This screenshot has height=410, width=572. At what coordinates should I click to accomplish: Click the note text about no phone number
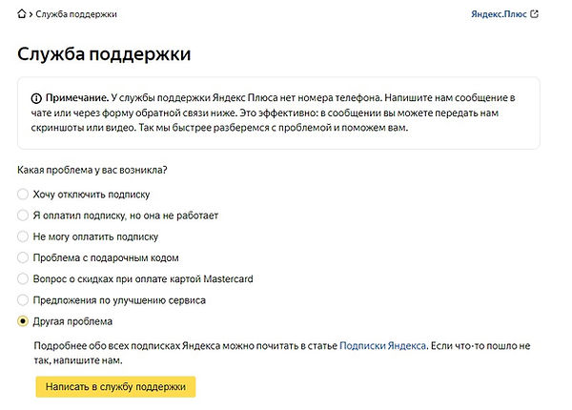286,113
